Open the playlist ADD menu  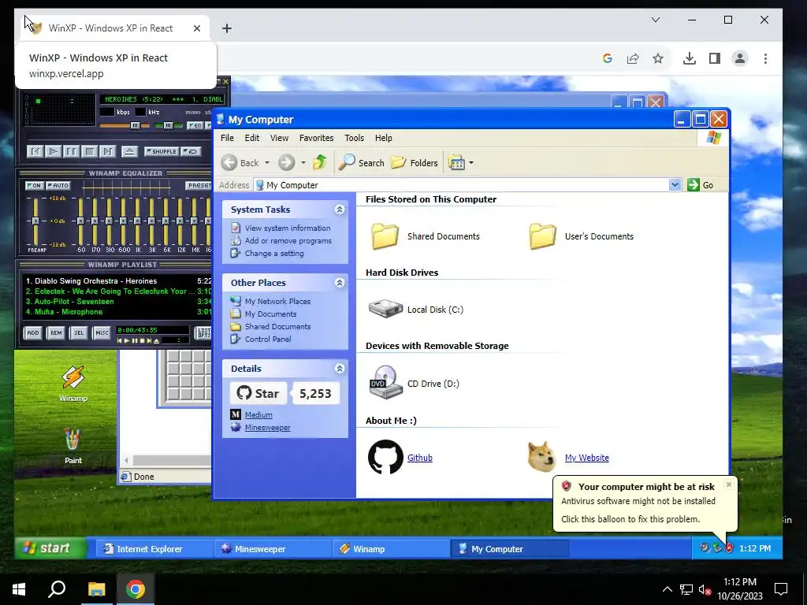pyautogui.click(x=33, y=333)
